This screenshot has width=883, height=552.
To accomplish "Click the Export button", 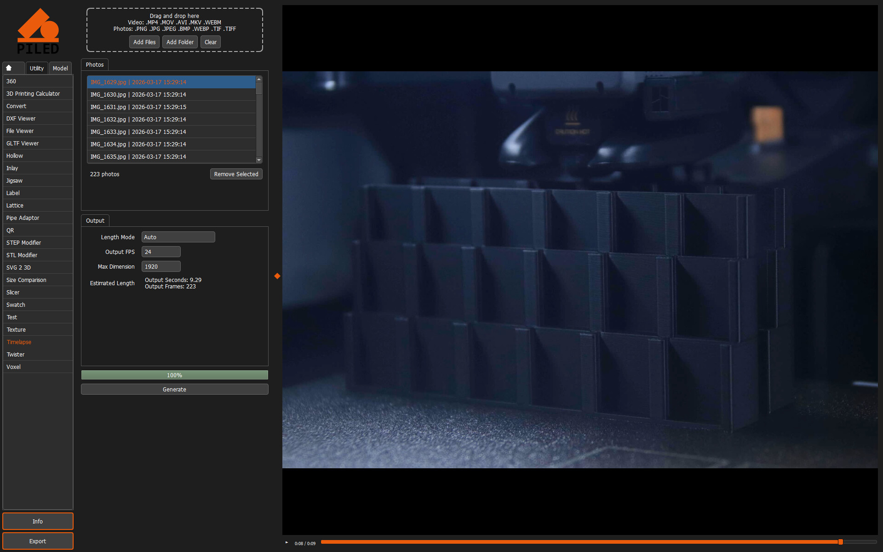I will [38, 541].
